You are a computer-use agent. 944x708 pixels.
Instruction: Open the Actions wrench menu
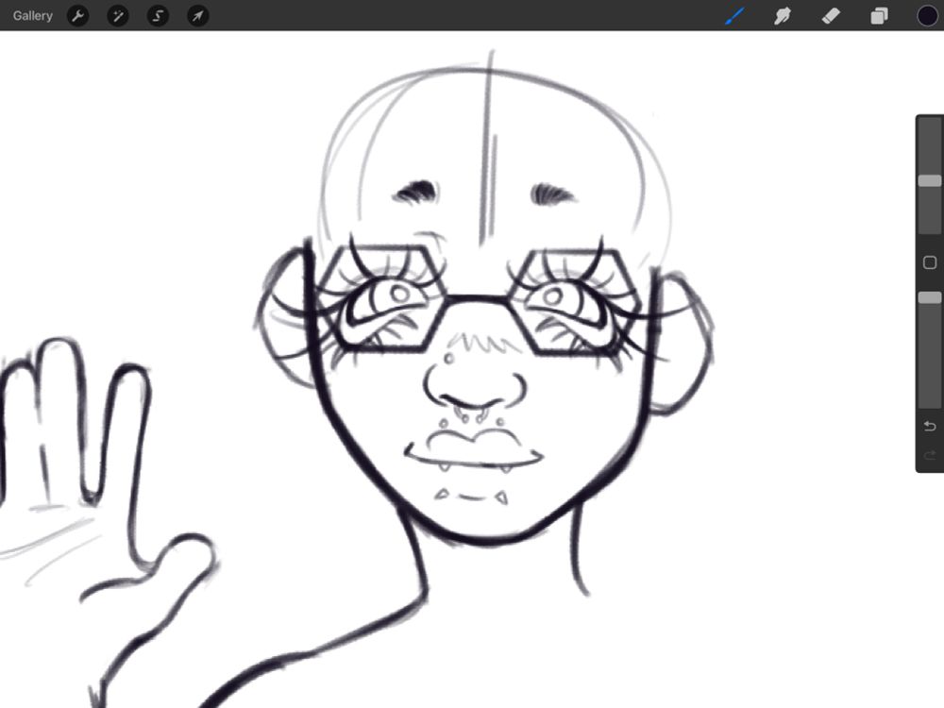[77, 16]
